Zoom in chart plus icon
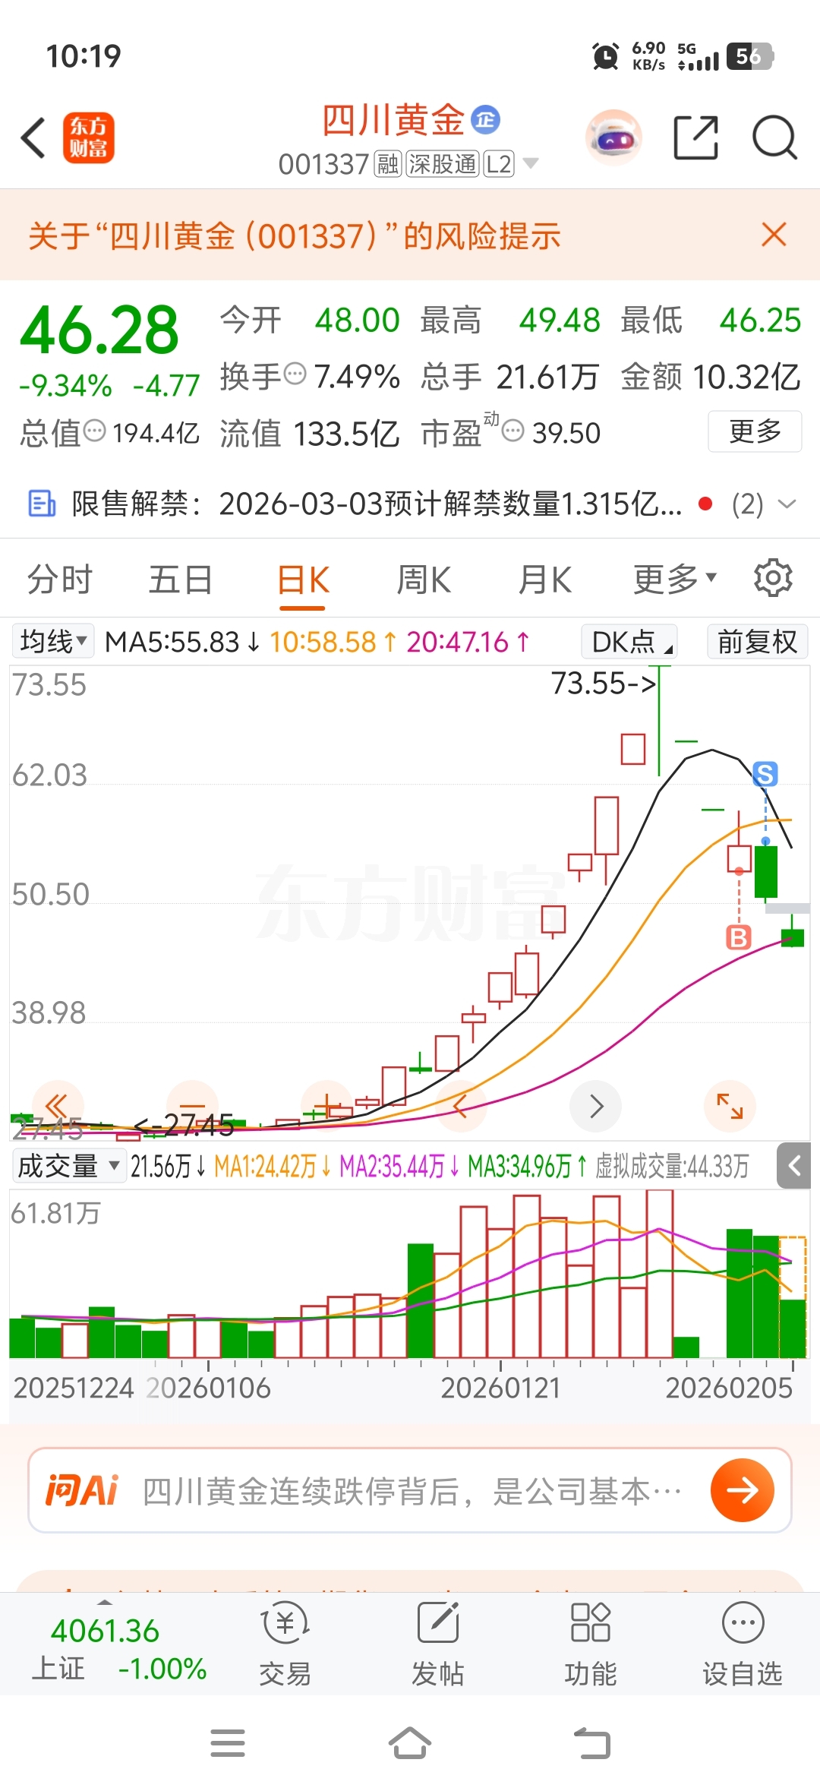 click(326, 1106)
